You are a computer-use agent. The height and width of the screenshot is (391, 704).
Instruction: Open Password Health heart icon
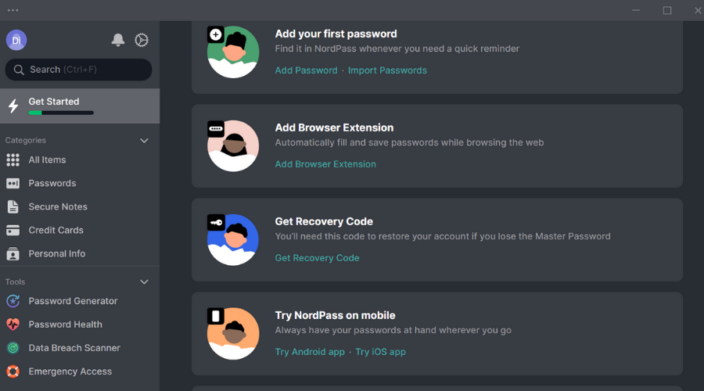(x=13, y=325)
